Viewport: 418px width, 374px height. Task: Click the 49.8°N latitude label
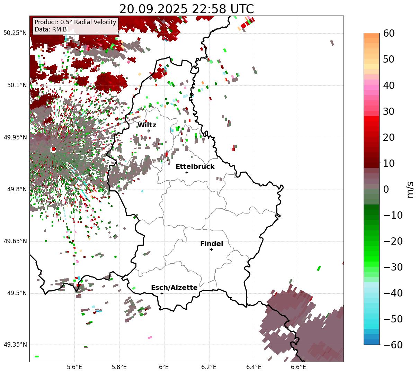point(17,189)
